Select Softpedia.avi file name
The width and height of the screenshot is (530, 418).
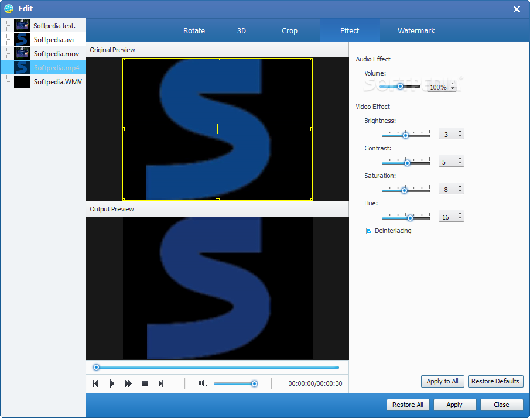pyautogui.click(x=54, y=40)
